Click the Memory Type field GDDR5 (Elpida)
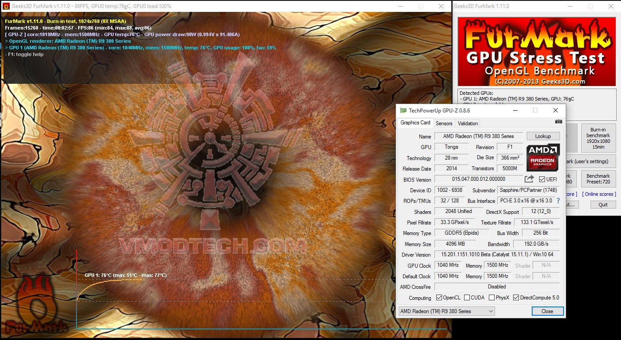Screen dimensions: 621x340 [462, 233]
